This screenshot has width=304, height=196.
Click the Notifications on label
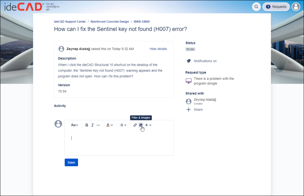(205, 61)
